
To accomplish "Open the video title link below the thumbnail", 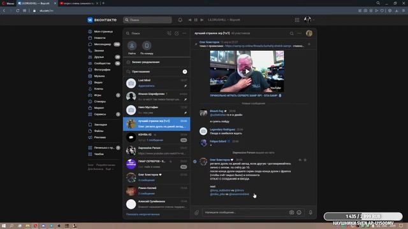I will pos(244,95).
